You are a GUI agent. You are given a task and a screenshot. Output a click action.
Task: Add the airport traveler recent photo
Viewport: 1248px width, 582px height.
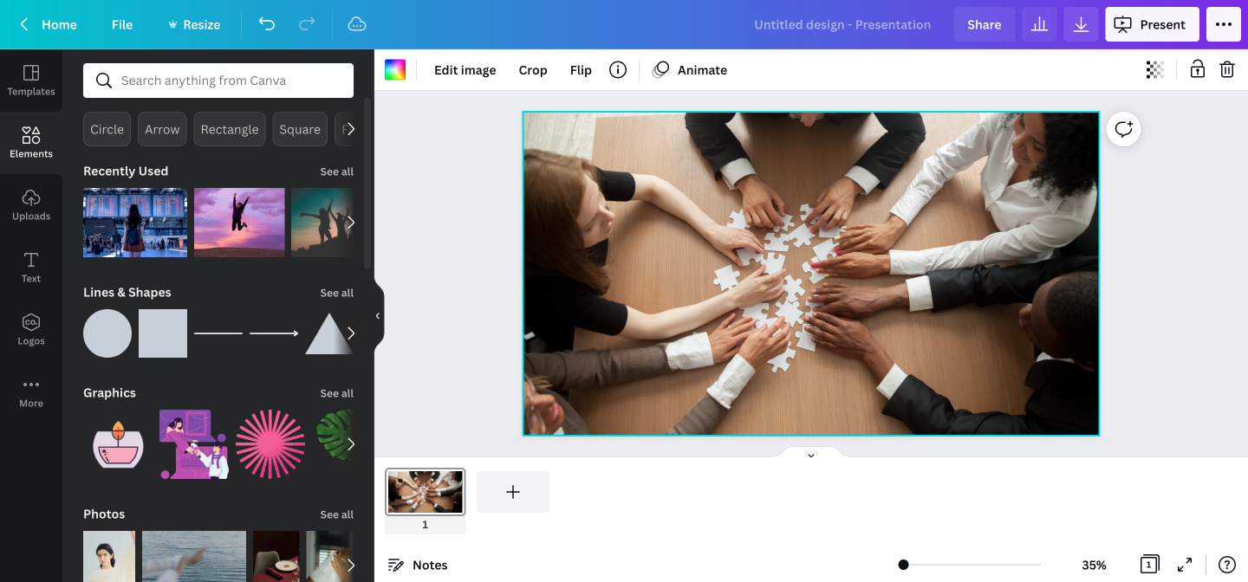point(135,223)
